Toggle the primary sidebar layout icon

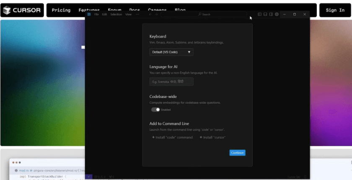259,14
